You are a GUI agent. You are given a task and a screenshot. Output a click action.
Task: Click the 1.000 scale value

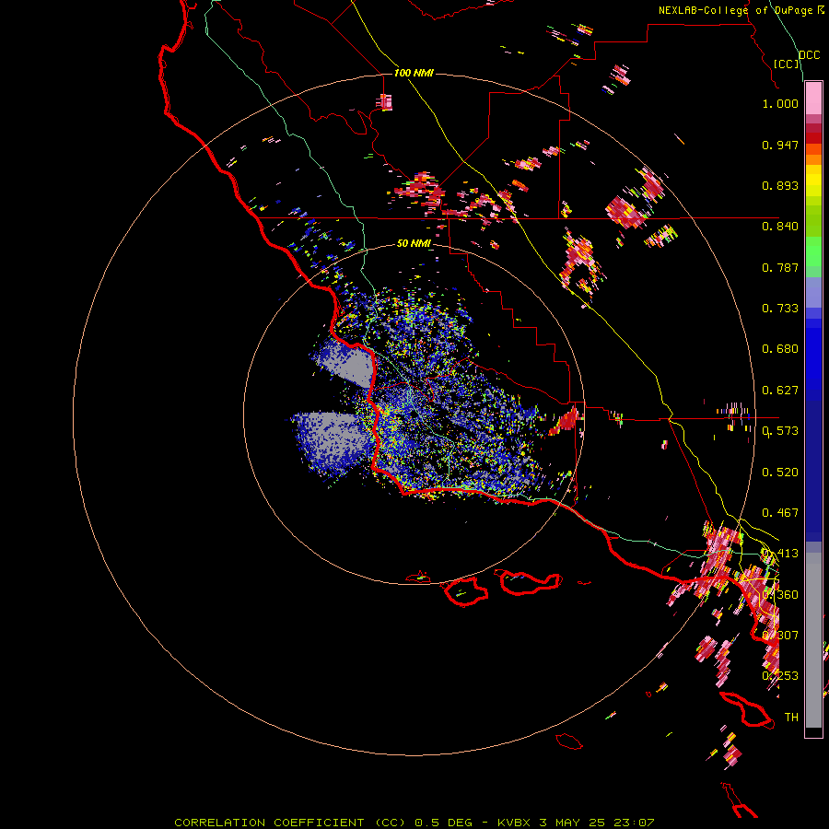coord(780,103)
